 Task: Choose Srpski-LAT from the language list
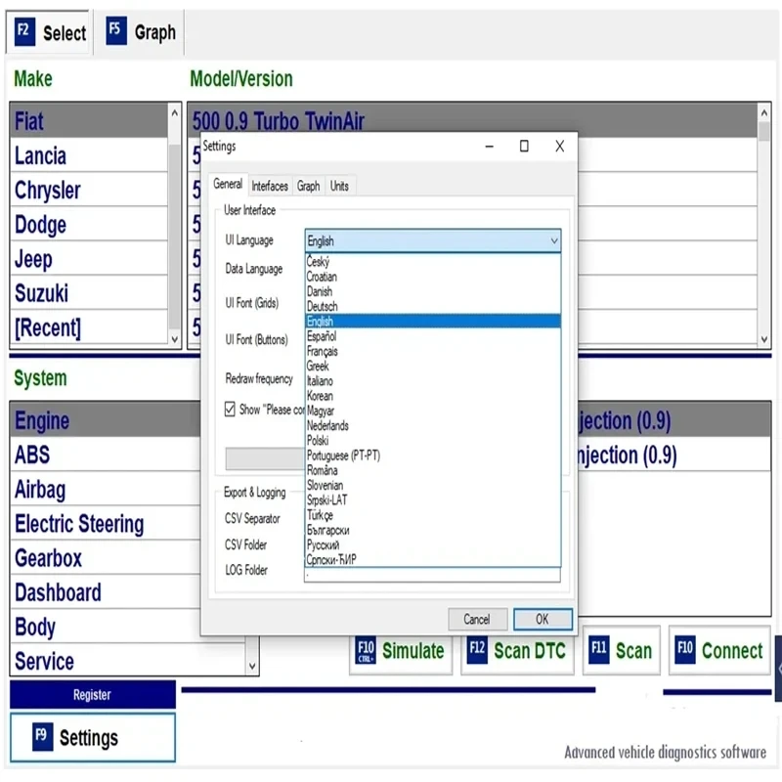432,500
